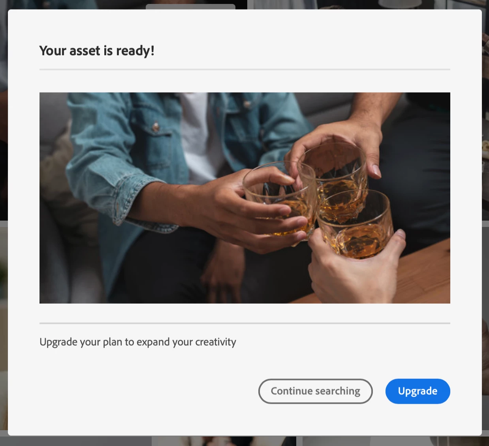Click the denim jacket chest pocket button in preview
This screenshot has width=489, height=446.
156,127
